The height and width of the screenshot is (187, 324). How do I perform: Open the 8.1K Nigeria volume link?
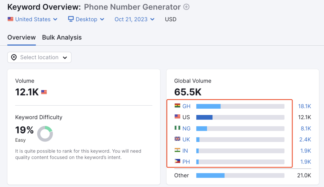tap(306, 128)
